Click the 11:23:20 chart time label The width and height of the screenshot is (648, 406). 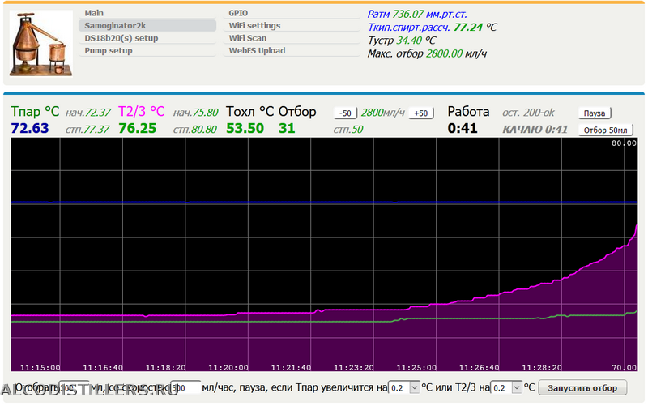[354, 367]
